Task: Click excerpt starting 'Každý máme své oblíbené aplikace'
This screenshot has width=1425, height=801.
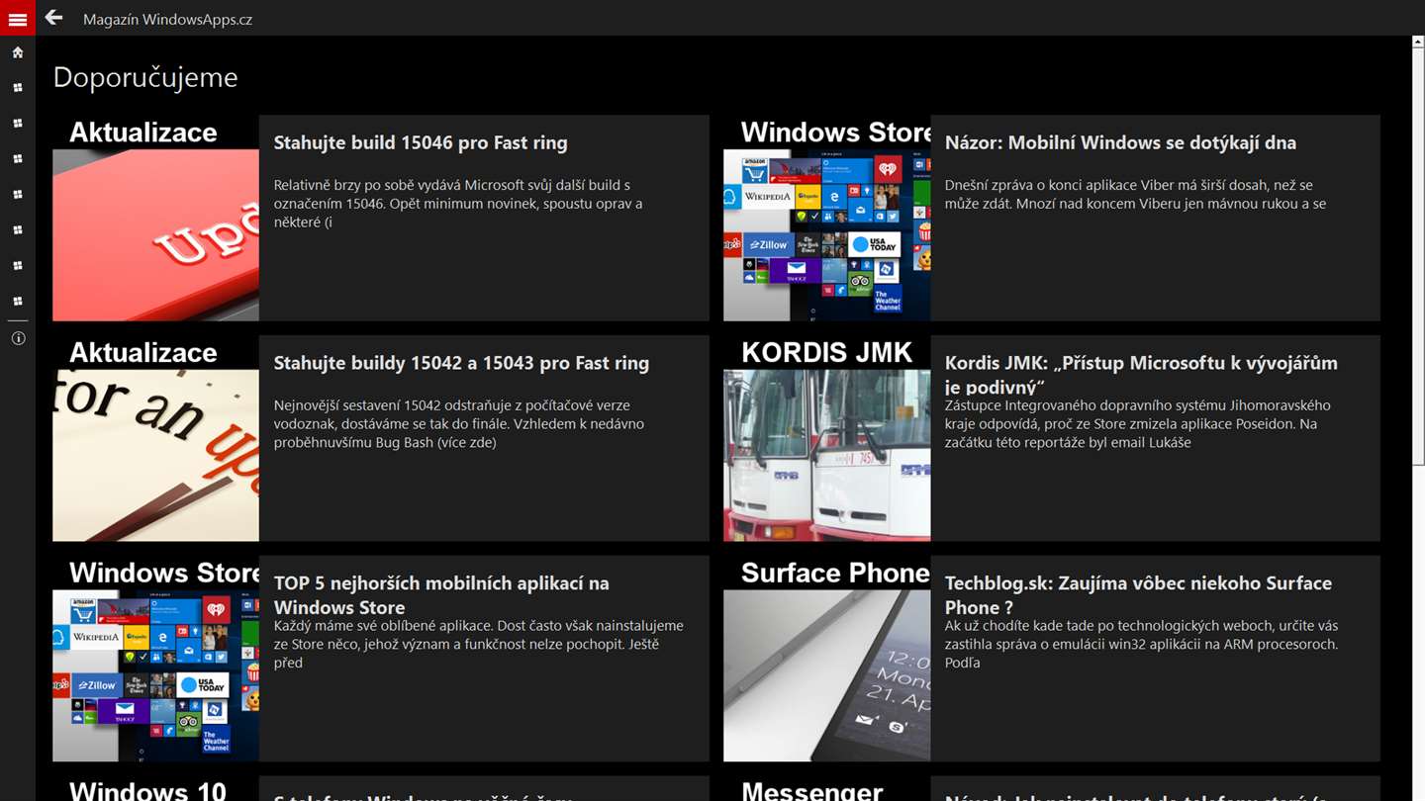Action: coord(479,644)
